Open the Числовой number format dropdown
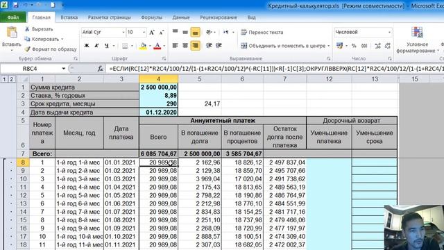This screenshot has height=250, width=444. click(x=390, y=33)
